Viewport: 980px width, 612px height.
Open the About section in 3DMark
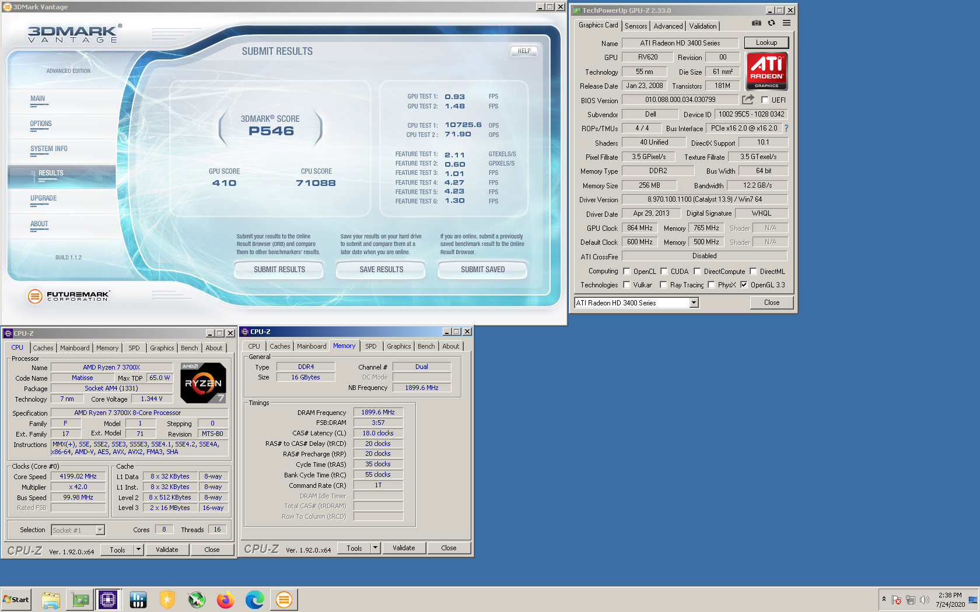coord(39,224)
